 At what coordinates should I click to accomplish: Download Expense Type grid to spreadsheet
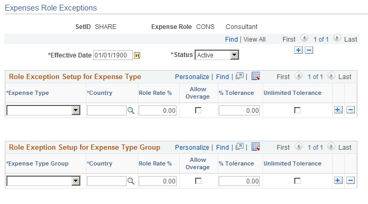tap(256, 76)
